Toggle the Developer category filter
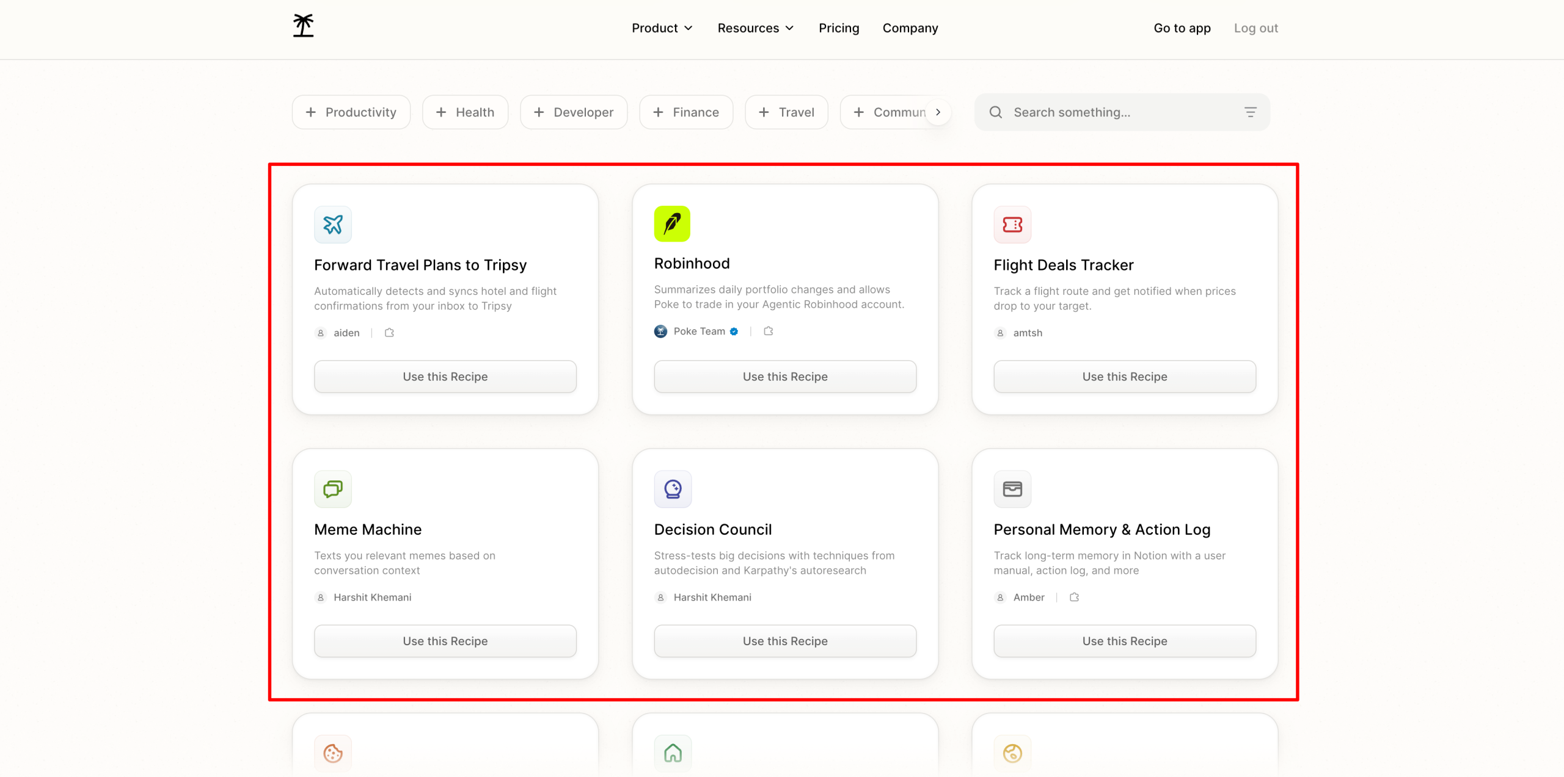 (574, 112)
